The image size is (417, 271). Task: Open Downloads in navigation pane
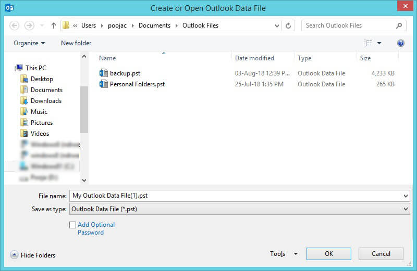pyautogui.click(x=46, y=101)
